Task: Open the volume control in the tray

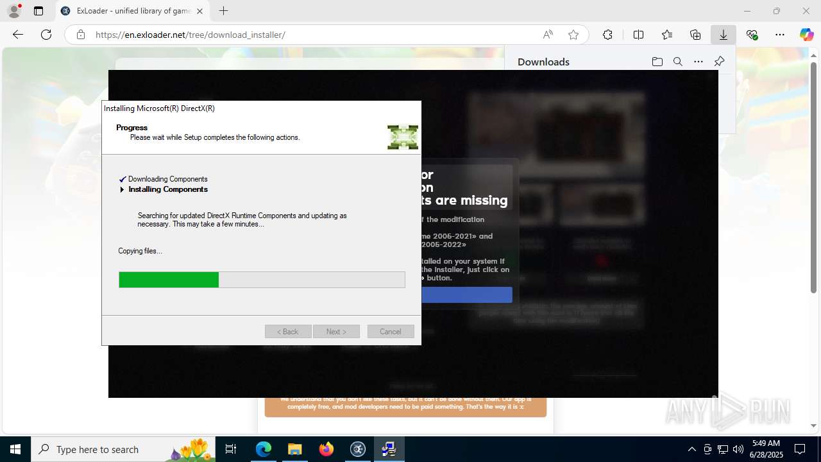Action: click(x=738, y=449)
